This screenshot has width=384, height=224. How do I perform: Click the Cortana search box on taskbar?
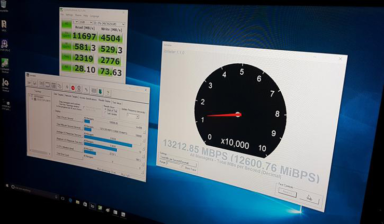point(33,192)
